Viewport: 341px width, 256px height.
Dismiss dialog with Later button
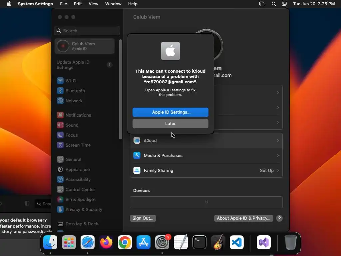[x=170, y=123]
